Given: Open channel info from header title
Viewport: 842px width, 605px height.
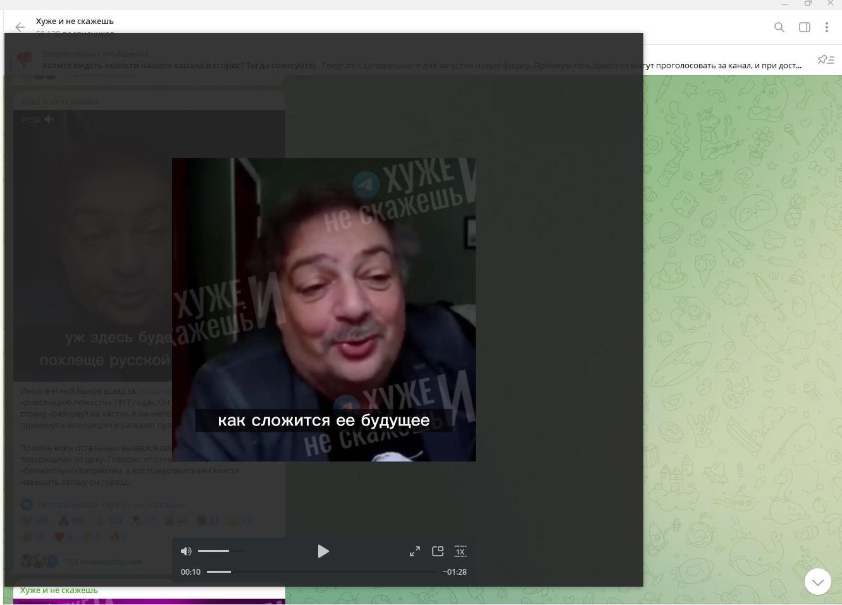Looking at the screenshot, I should (75, 21).
